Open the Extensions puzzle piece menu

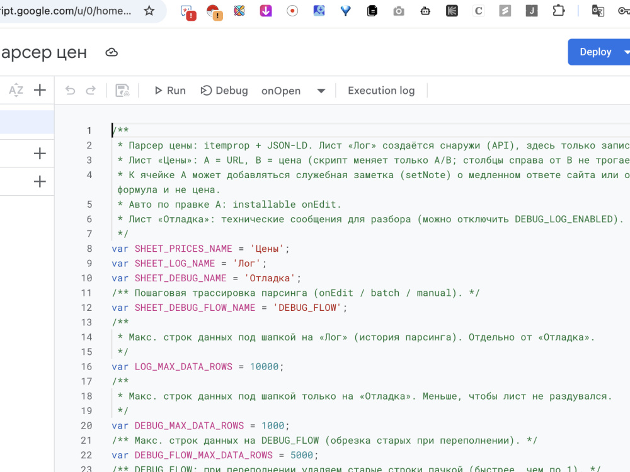[558, 11]
